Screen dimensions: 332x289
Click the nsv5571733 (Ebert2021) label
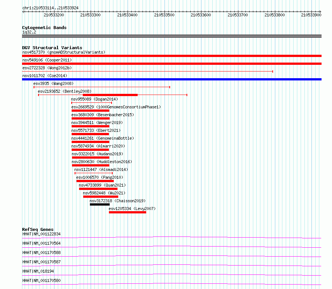(96, 130)
